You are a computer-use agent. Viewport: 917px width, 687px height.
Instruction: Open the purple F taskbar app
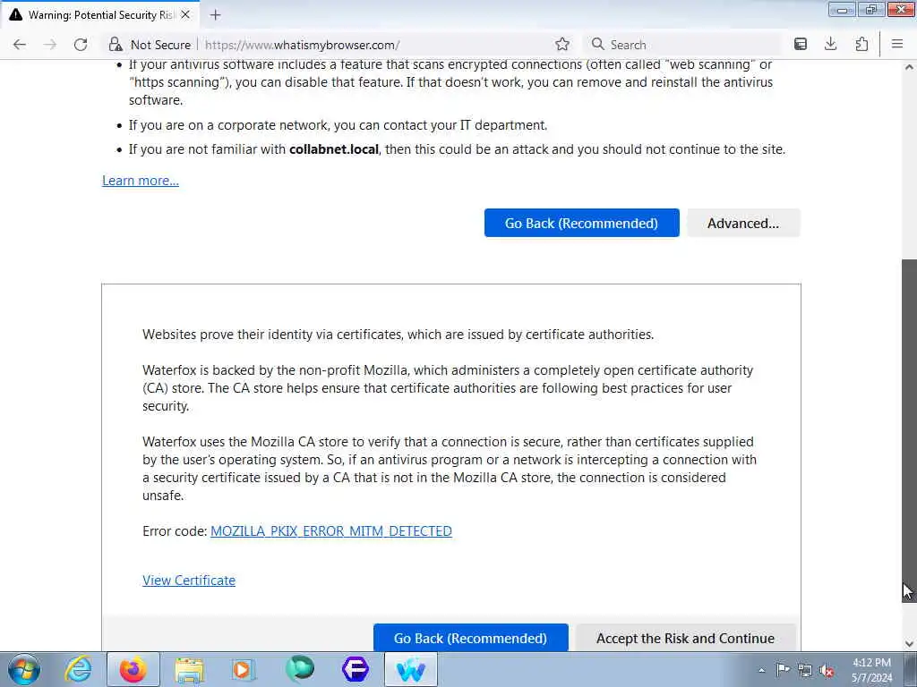point(355,669)
